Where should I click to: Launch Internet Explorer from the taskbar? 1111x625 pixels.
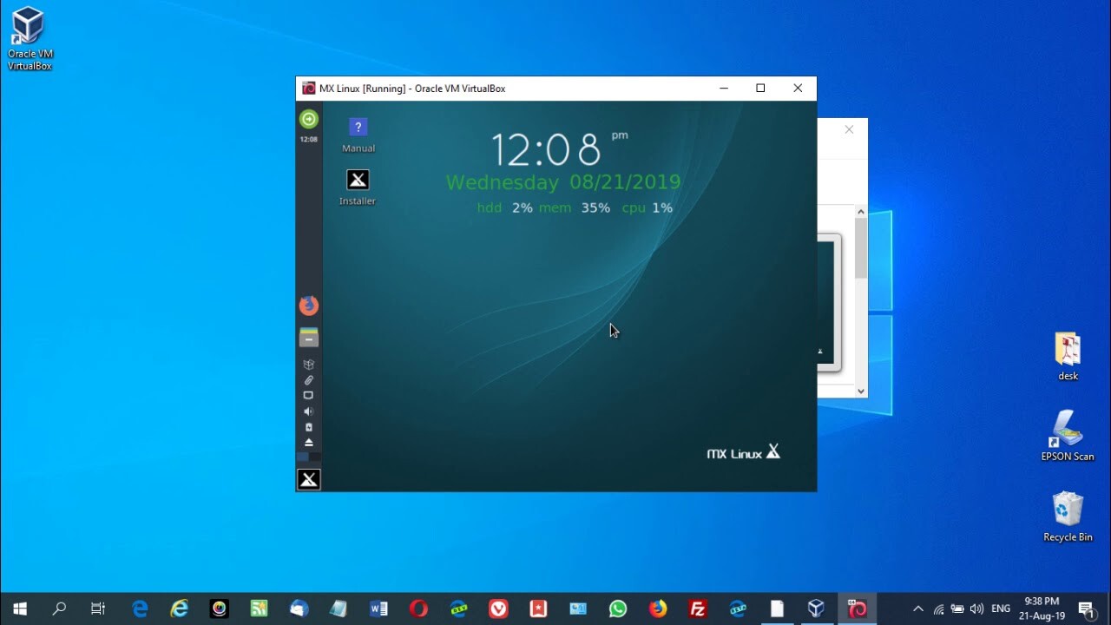click(x=180, y=609)
